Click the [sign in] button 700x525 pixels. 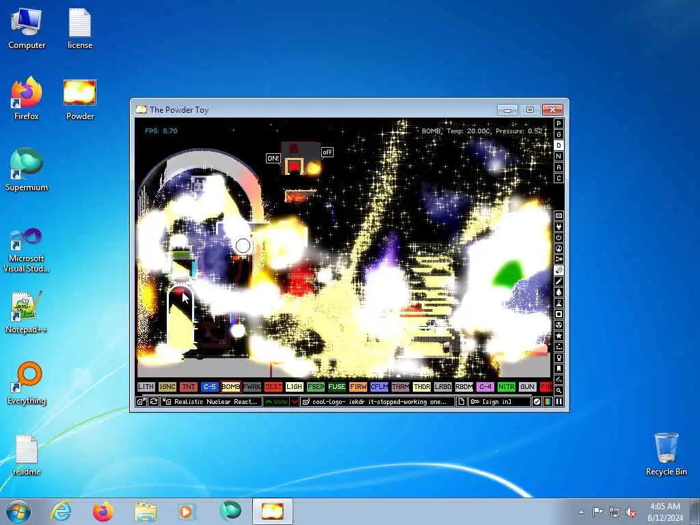499,402
